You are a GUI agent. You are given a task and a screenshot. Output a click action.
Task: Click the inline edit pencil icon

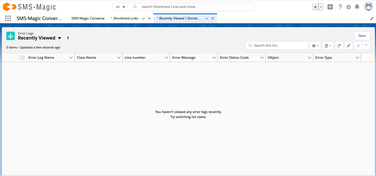tap(348, 45)
